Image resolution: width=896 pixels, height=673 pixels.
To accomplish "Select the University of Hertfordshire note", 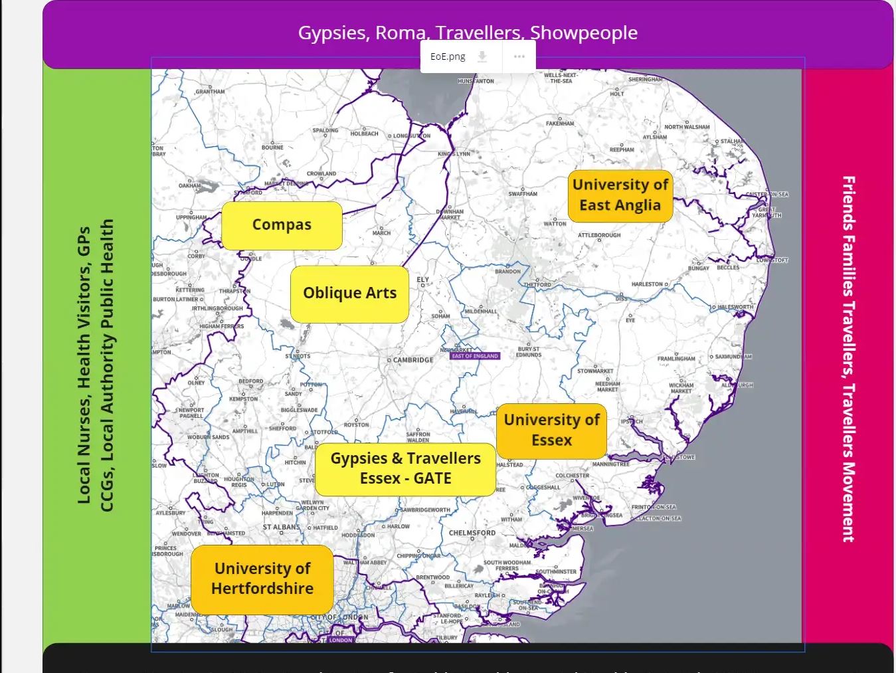I will click(x=262, y=579).
